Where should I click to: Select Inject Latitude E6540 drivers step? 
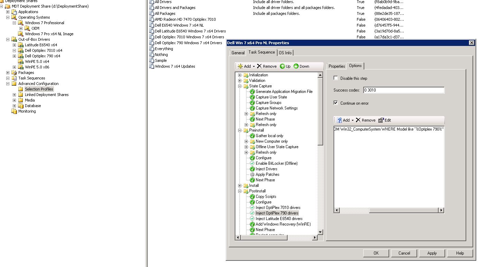[x=279, y=219]
